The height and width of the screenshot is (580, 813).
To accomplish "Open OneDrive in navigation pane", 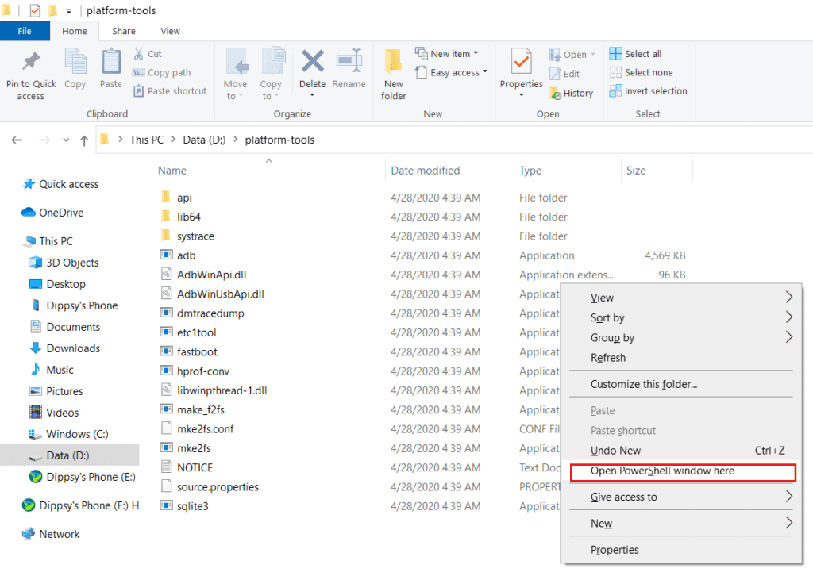I will 52,213.
